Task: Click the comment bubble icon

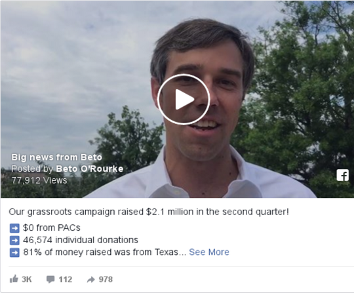Action: pos(50,279)
